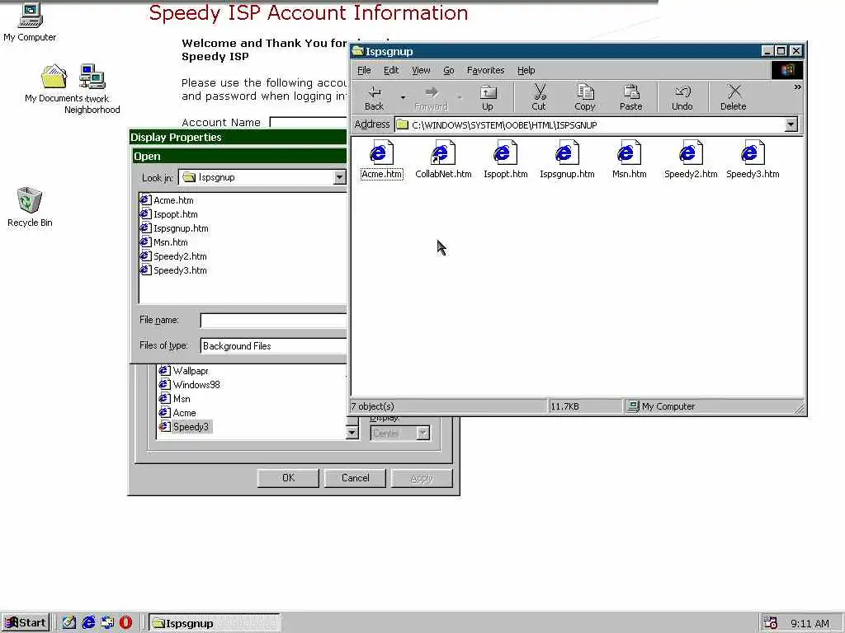The width and height of the screenshot is (845, 633).
Task: Select the Msn wallpaper entry
Action: pos(174,399)
